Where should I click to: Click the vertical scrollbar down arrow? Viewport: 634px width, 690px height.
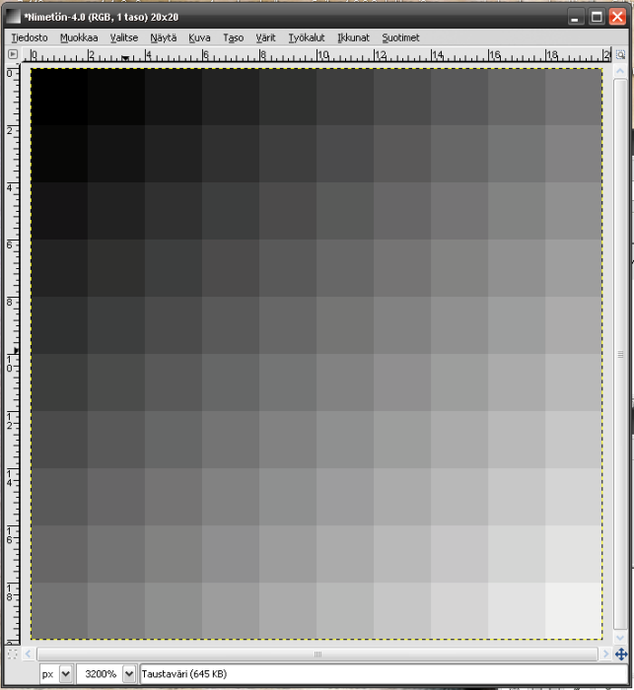620,638
